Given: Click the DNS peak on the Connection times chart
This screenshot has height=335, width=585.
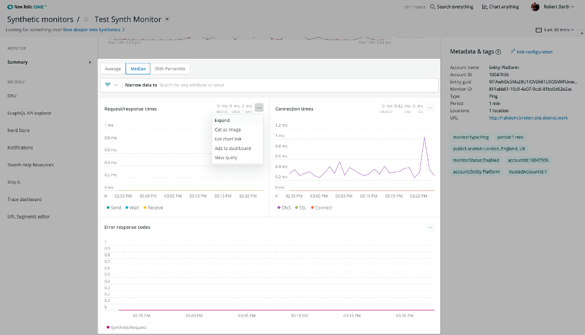Looking at the screenshot, I should coord(424,137).
